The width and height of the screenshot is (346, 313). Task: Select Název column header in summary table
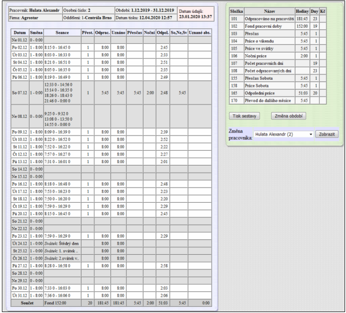tap(269, 11)
